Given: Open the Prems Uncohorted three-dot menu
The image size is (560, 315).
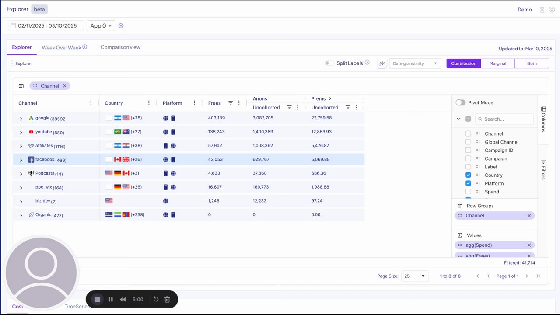Looking at the screenshot, I should [x=356, y=107].
